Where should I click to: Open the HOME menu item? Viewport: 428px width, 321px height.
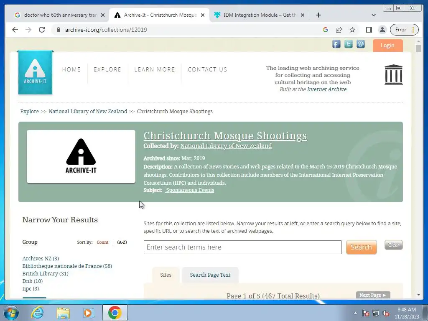71,70
